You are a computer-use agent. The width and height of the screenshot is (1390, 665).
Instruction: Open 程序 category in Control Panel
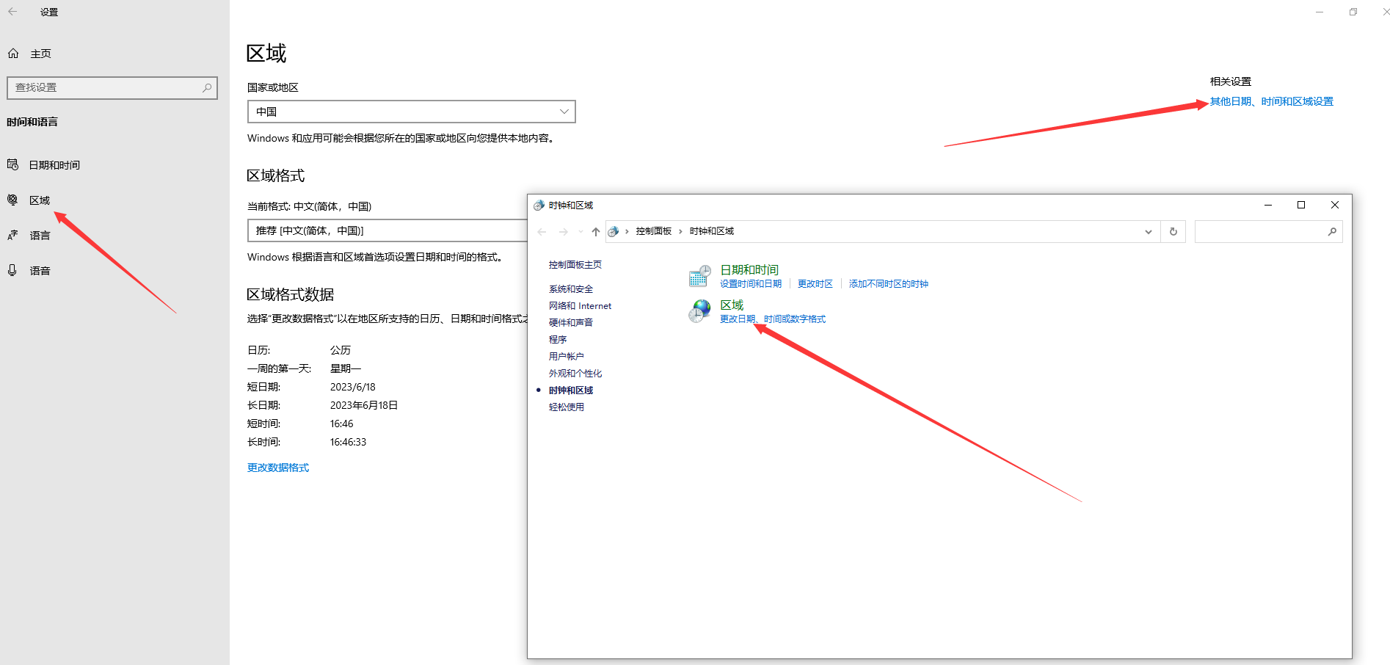pos(558,340)
